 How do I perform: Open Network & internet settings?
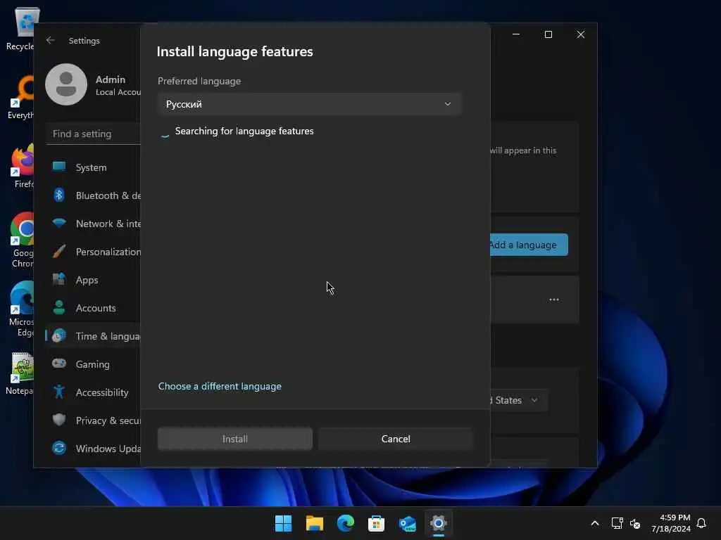pyautogui.click(x=94, y=224)
